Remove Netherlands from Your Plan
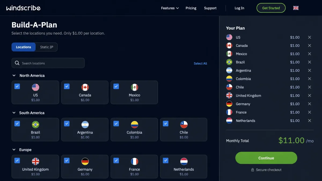 pyautogui.click(x=309, y=121)
